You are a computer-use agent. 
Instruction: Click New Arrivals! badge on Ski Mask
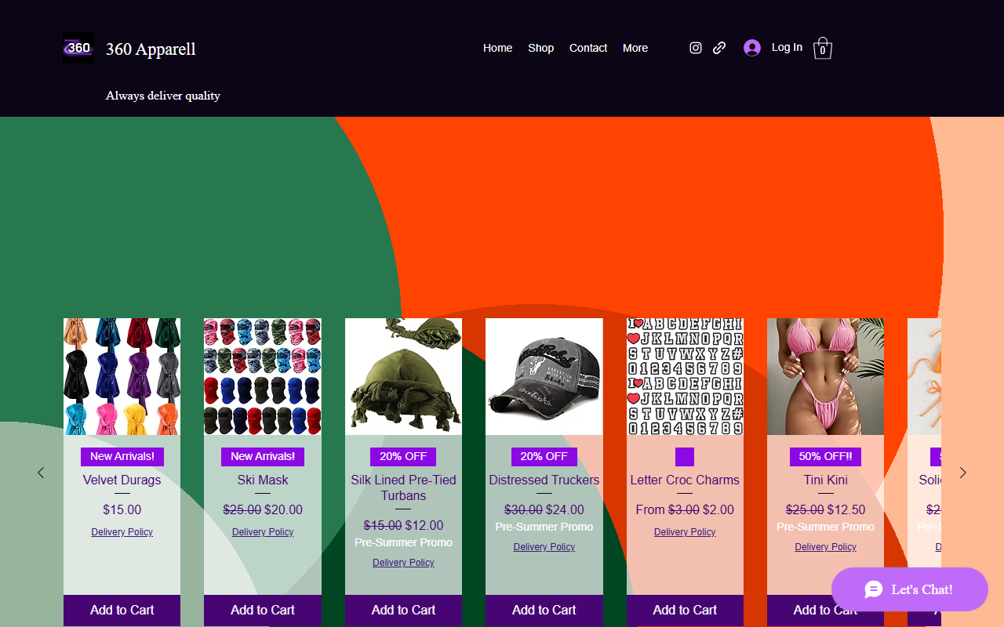click(263, 456)
